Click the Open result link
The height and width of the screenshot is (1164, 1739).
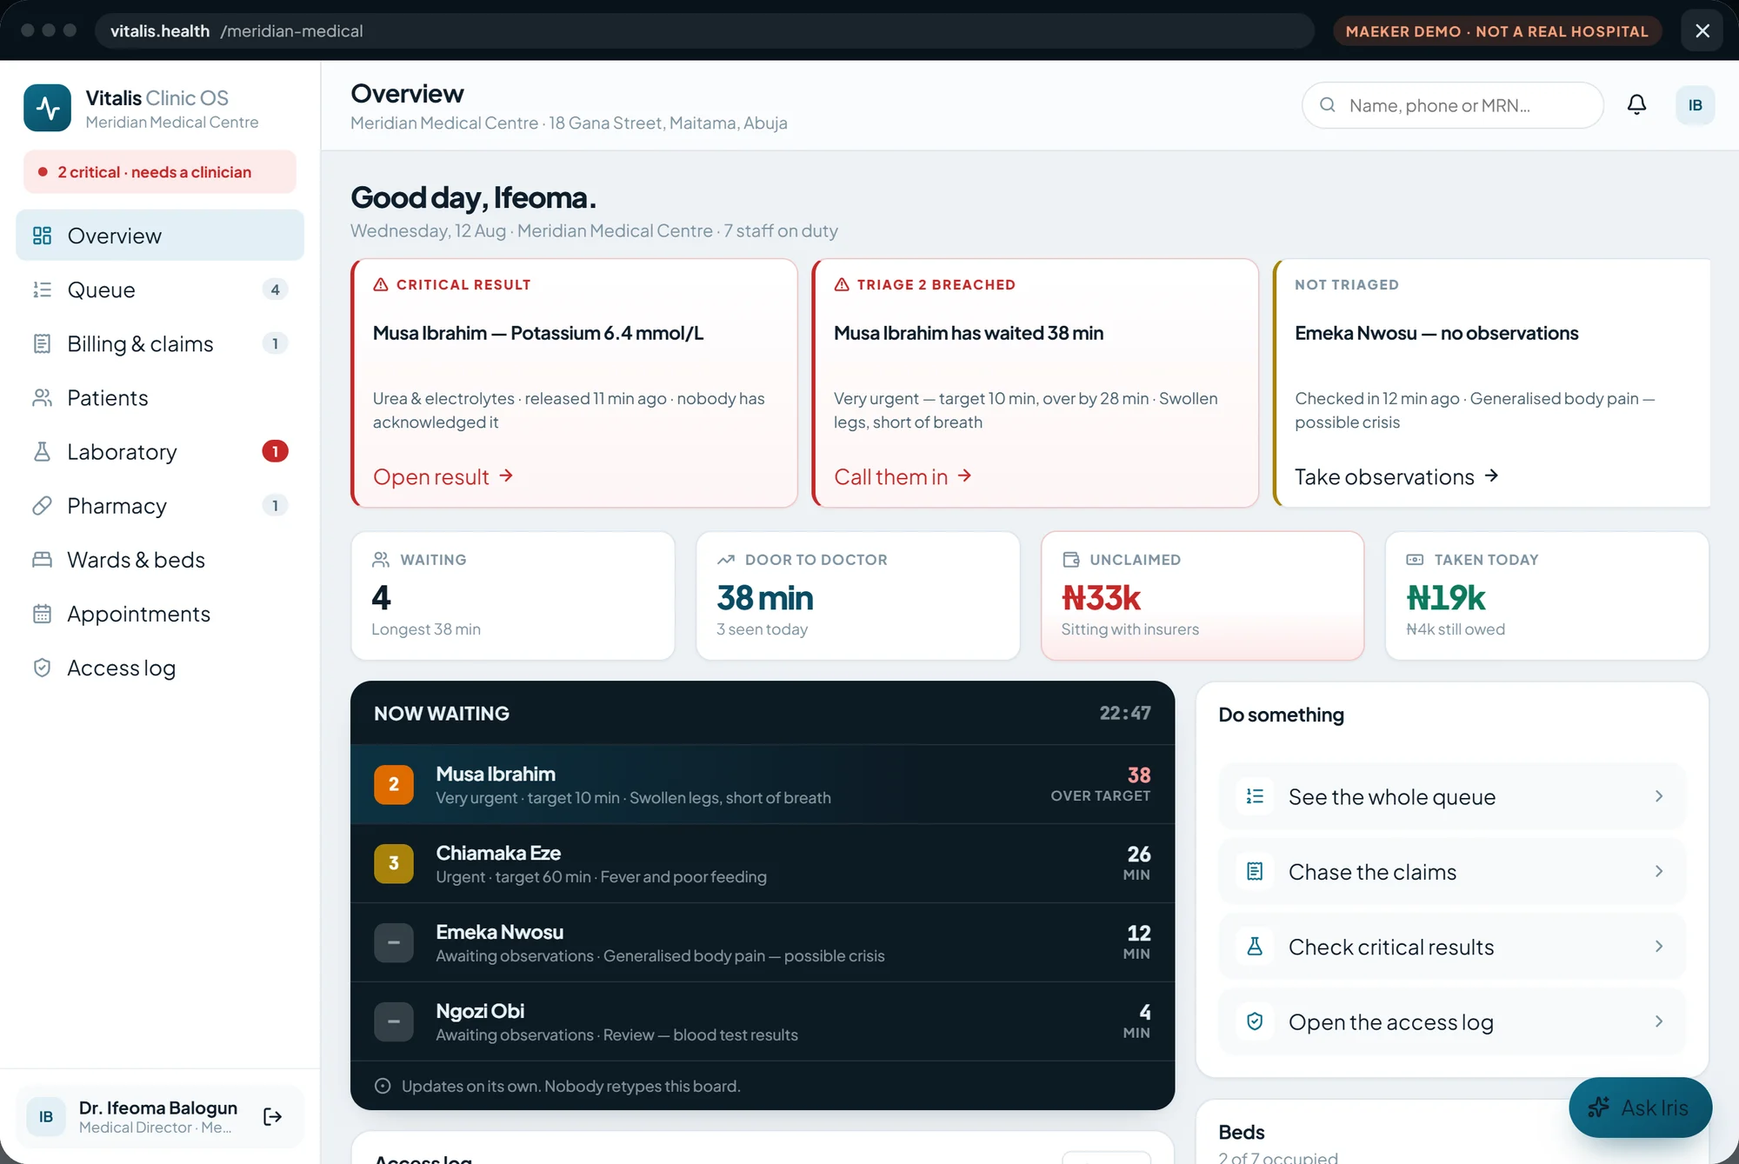[443, 476]
